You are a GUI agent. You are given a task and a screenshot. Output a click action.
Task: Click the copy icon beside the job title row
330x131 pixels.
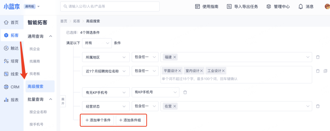pos(325,71)
